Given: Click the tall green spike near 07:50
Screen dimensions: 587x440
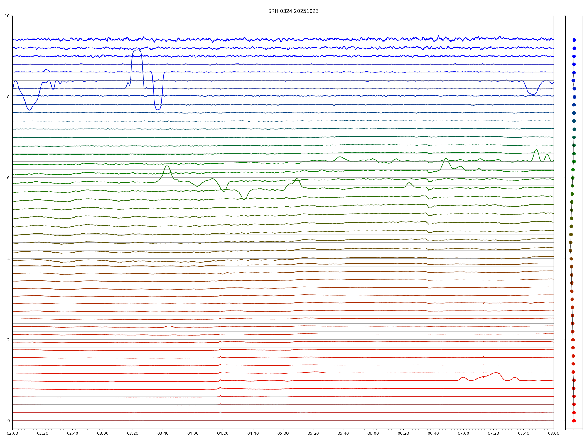Looking at the screenshot, I should [536, 150].
